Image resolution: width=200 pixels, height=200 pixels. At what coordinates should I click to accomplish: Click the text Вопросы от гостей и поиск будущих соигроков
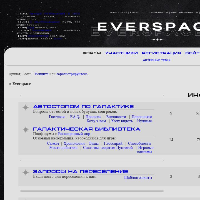point(75,112)
